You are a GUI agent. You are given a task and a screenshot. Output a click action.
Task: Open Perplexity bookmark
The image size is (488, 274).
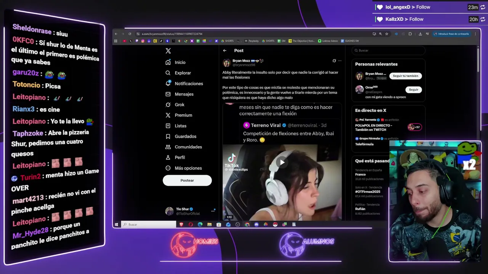click(x=252, y=41)
